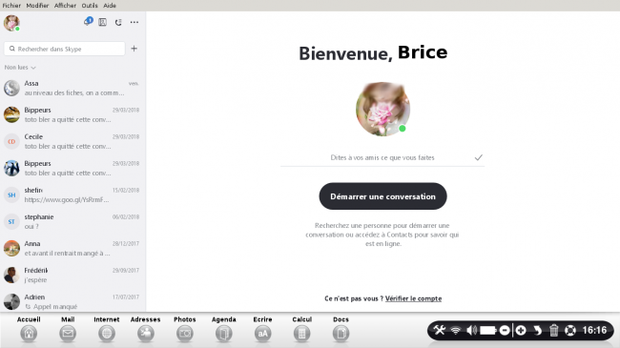
Task: Click the plus icon for new chat
Action: click(x=134, y=49)
